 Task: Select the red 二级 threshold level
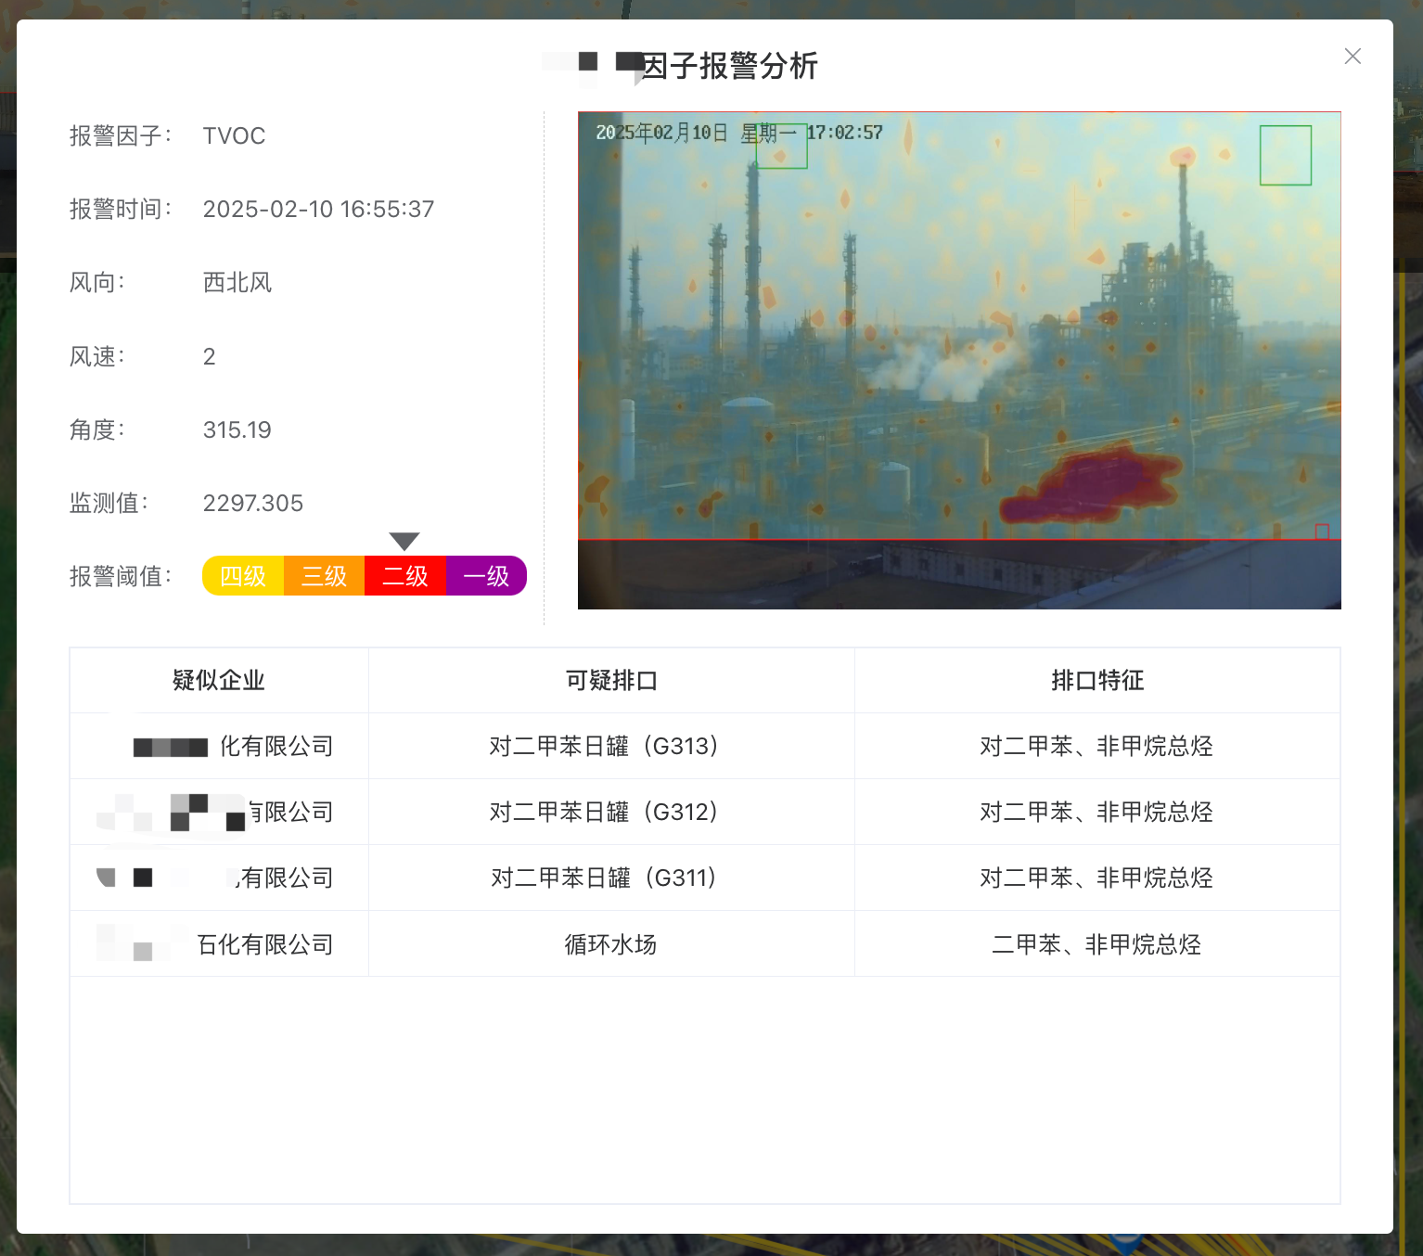(x=405, y=576)
